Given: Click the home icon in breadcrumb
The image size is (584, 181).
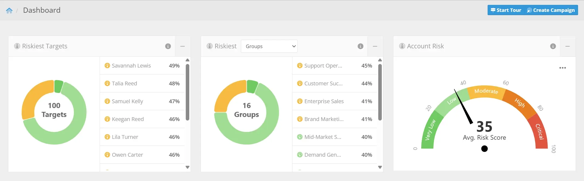Looking at the screenshot, I should point(9,11).
